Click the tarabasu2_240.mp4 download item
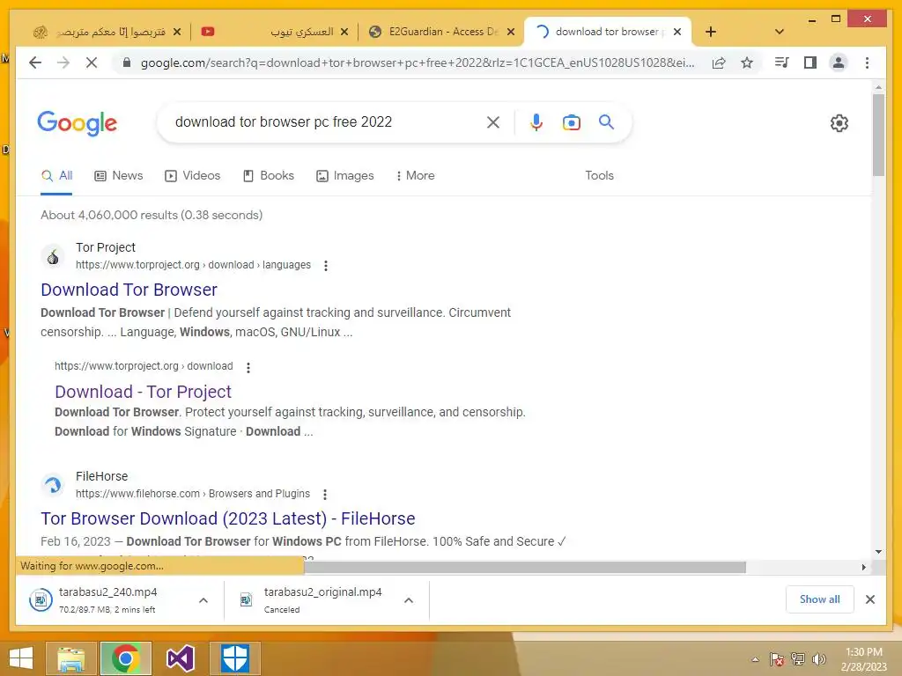The height and width of the screenshot is (676, 902). [107, 600]
